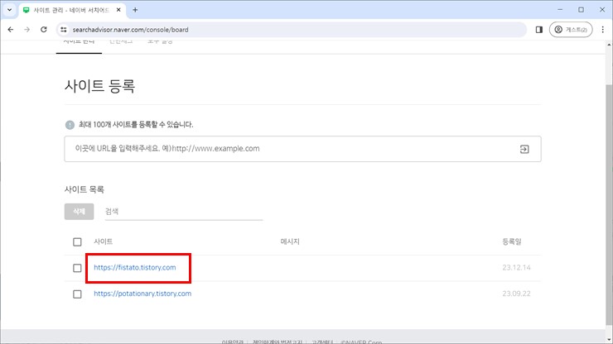The height and width of the screenshot is (344, 613).
Task: Click the page vertical scrollbar
Action: pyautogui.click(x=609, y=203)
